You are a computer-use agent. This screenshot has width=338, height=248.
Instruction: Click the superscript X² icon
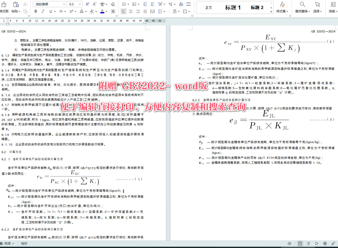[71, 11]
